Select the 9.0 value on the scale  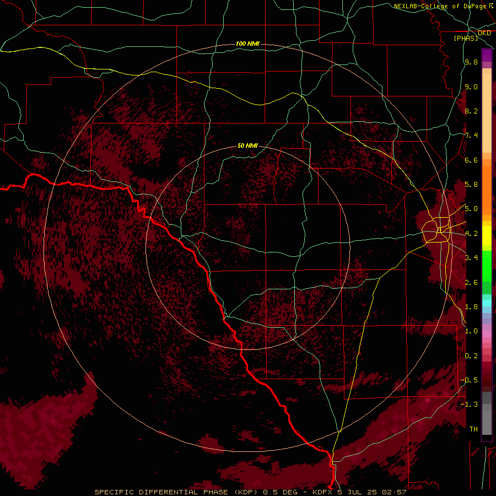471,87
